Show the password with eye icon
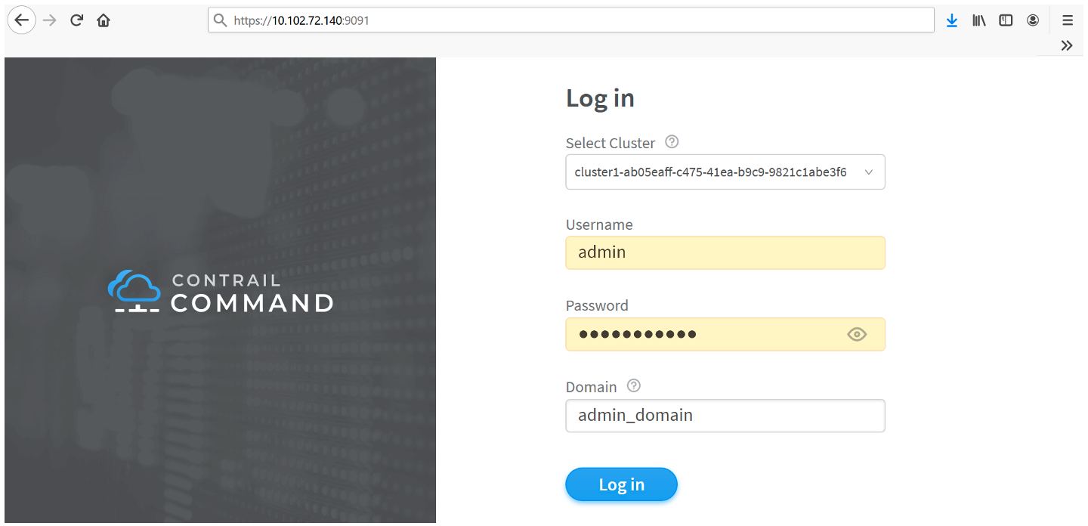This screenshot has height=526, width=1088. coord(857,334)
